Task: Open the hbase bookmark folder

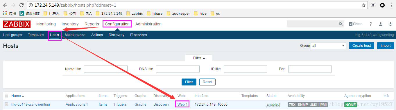Action: 155,13
